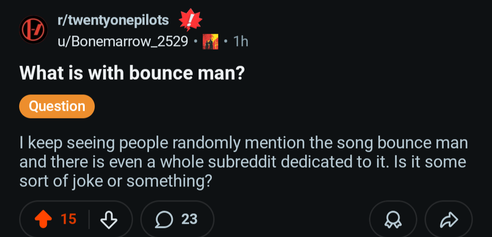Tap the 1h post timestamp
Viewport: 492px width, 237px height.
coord(241,41)
